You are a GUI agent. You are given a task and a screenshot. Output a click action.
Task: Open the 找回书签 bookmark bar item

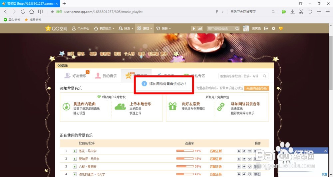(33, 20)
